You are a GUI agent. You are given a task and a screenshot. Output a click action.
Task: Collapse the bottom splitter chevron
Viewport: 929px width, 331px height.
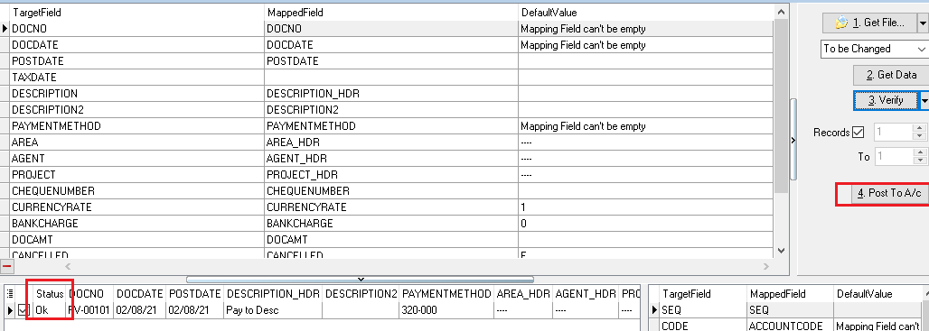(361, 279)
